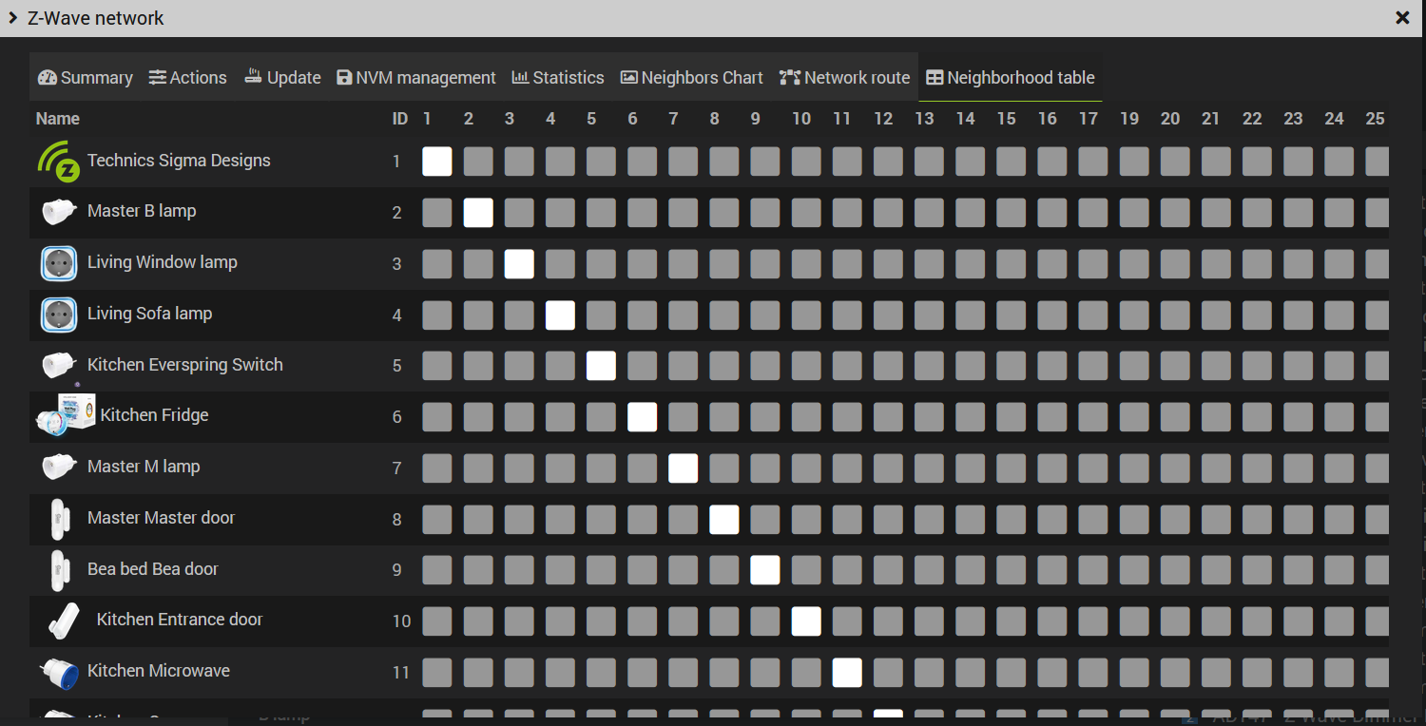Click the Z-Wave network dialog title
The width and height of the screenshot is (1426, 726).
(95, 18)
